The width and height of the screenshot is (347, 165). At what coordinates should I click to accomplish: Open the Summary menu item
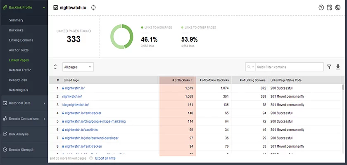[x=16, y=20]
